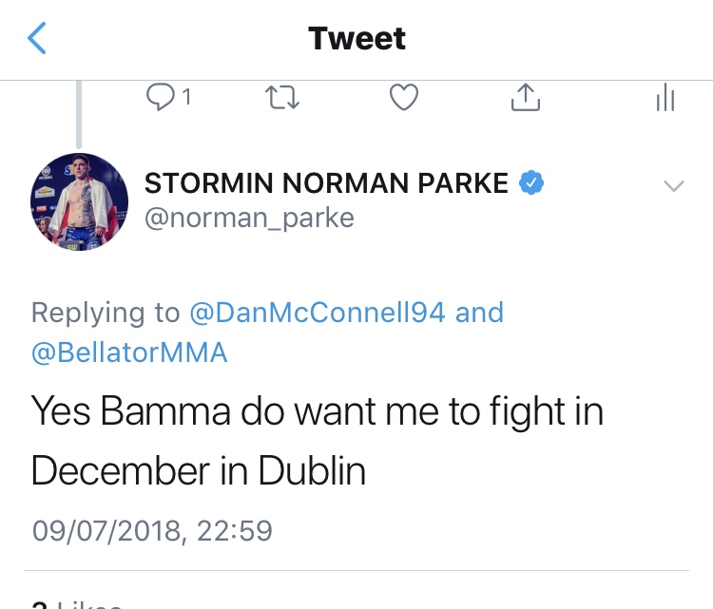
Task: Open the @DanMcConnell94 mention link
Action: (x=317, y=313)
